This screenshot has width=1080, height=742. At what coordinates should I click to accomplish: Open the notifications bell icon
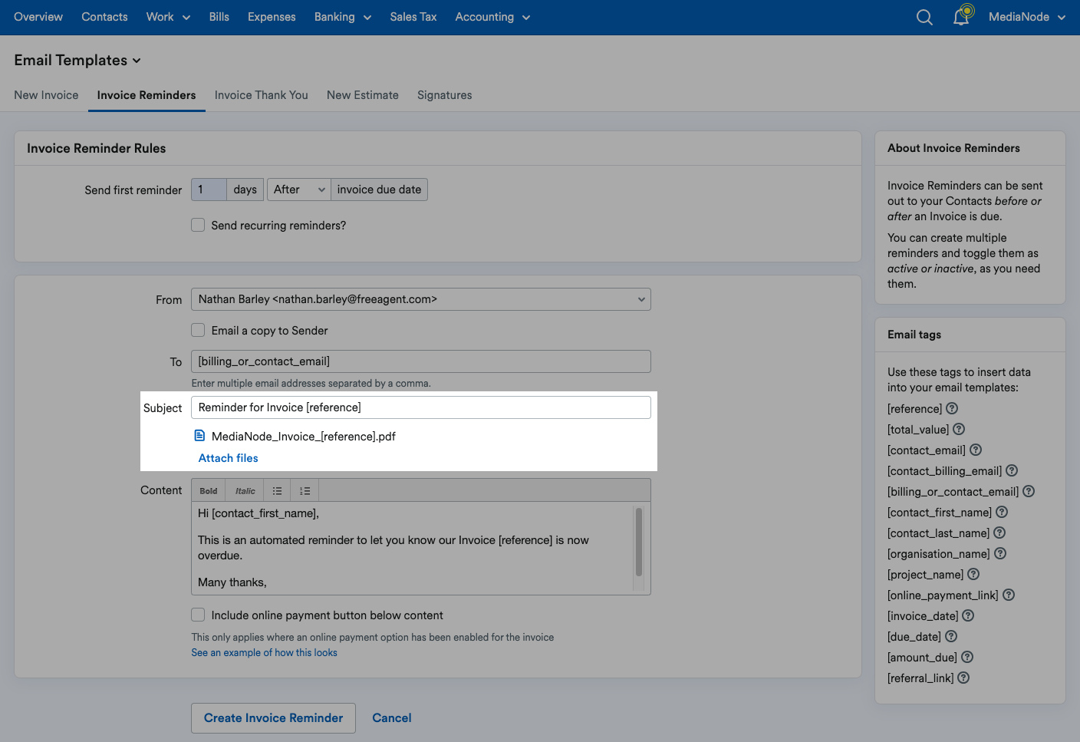962,16
